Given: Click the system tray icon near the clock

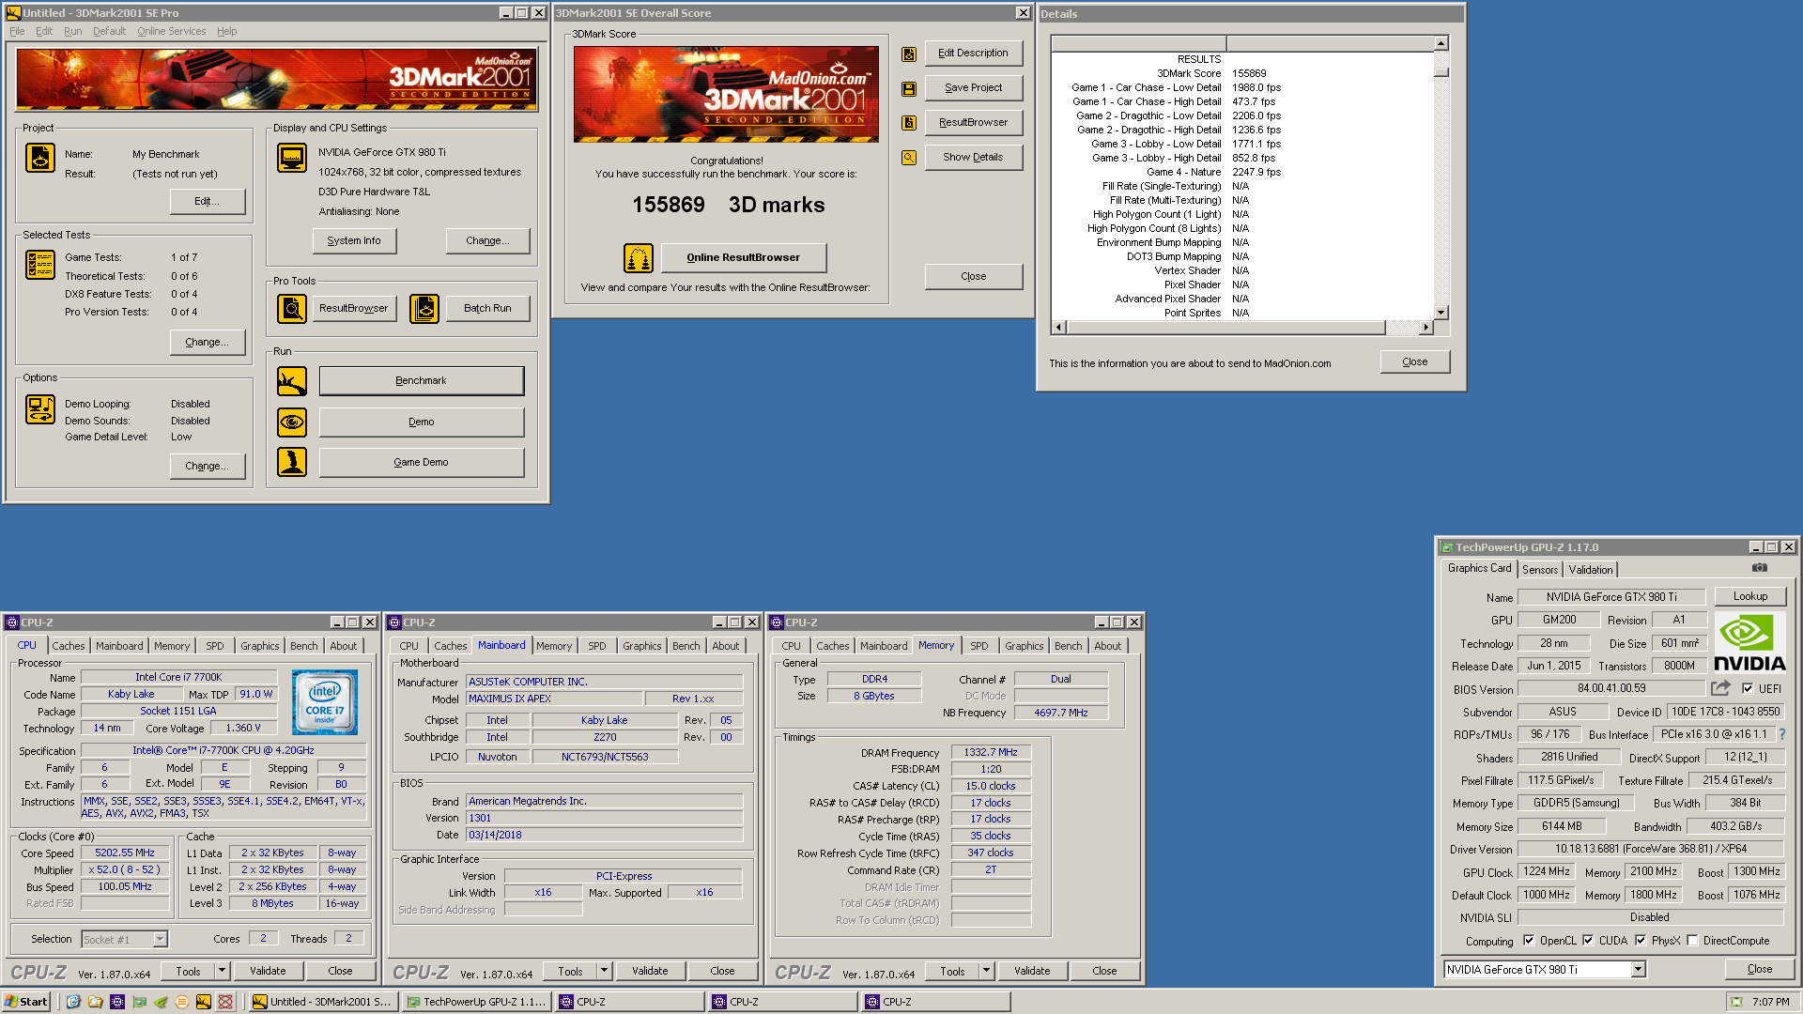Looking at the screenshot, I should coord(1736,1002).
